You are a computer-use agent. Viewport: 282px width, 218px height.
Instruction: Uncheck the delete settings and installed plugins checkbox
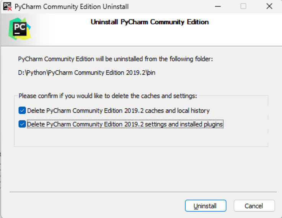point(22,124)
